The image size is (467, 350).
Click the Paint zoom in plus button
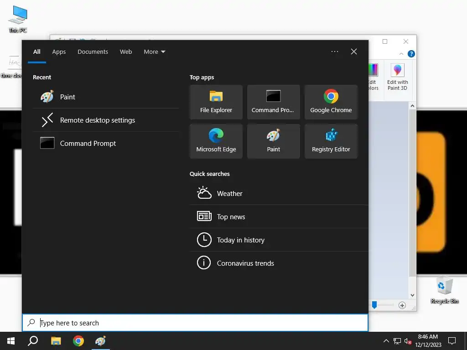point(402,305)
